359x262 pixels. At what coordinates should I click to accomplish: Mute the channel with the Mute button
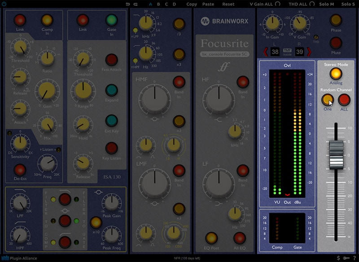(336, 43)
